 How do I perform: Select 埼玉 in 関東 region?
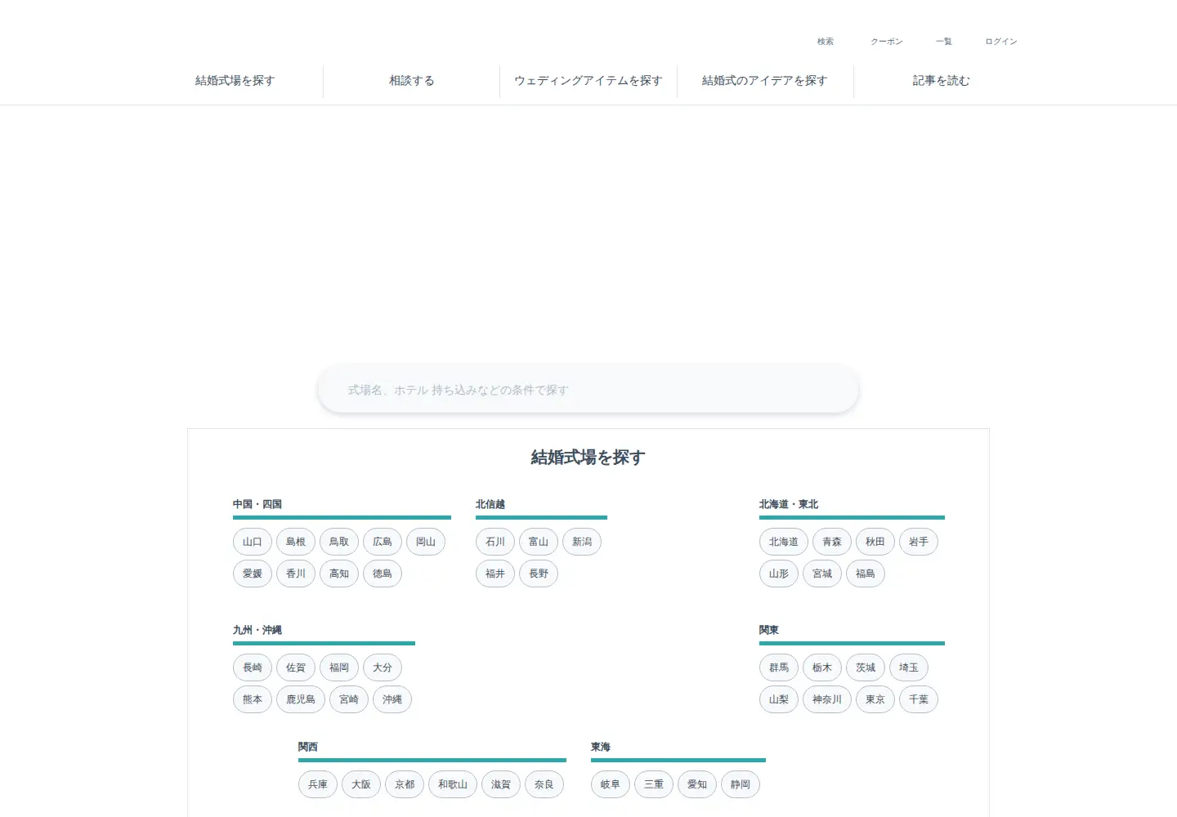[x=909, y=667]
